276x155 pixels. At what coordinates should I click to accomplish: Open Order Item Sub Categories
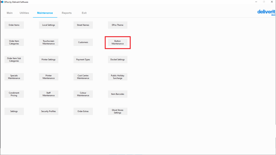[14, 59]
